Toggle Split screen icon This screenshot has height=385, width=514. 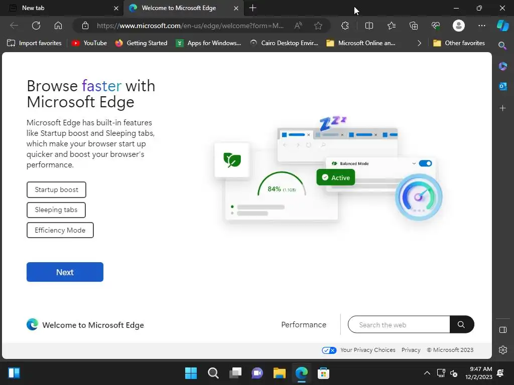(x=369, y=26)
